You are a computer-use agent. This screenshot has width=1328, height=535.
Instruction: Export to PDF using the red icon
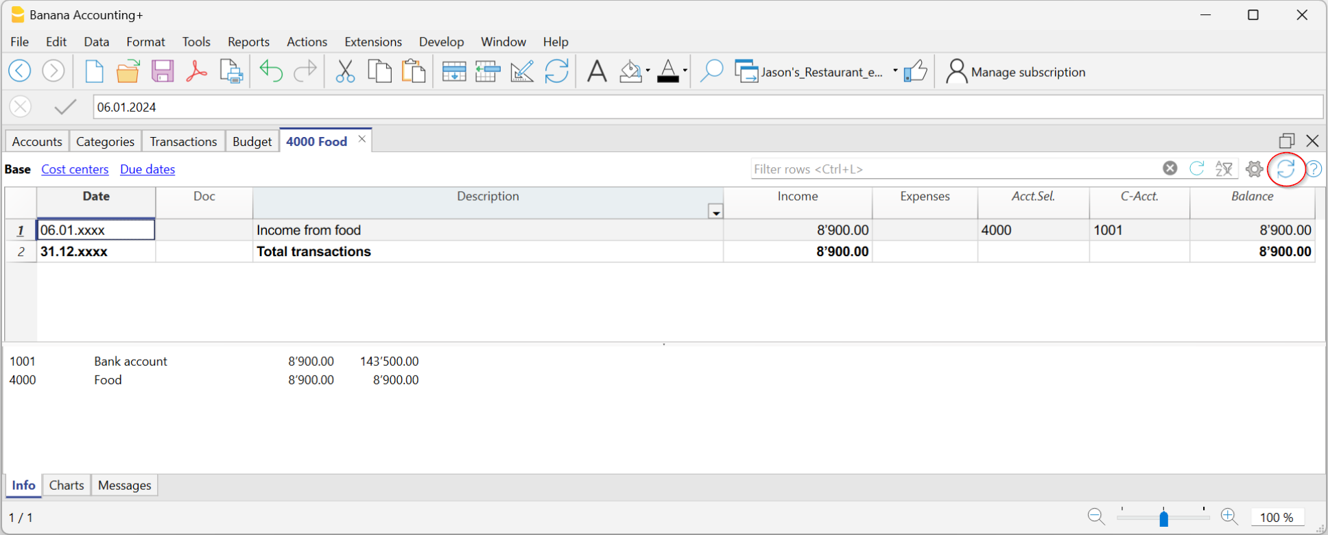pyautogui.click(x=197, y=71)
